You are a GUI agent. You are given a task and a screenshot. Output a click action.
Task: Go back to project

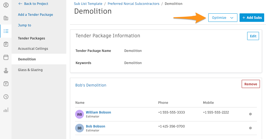pos(33,4)
